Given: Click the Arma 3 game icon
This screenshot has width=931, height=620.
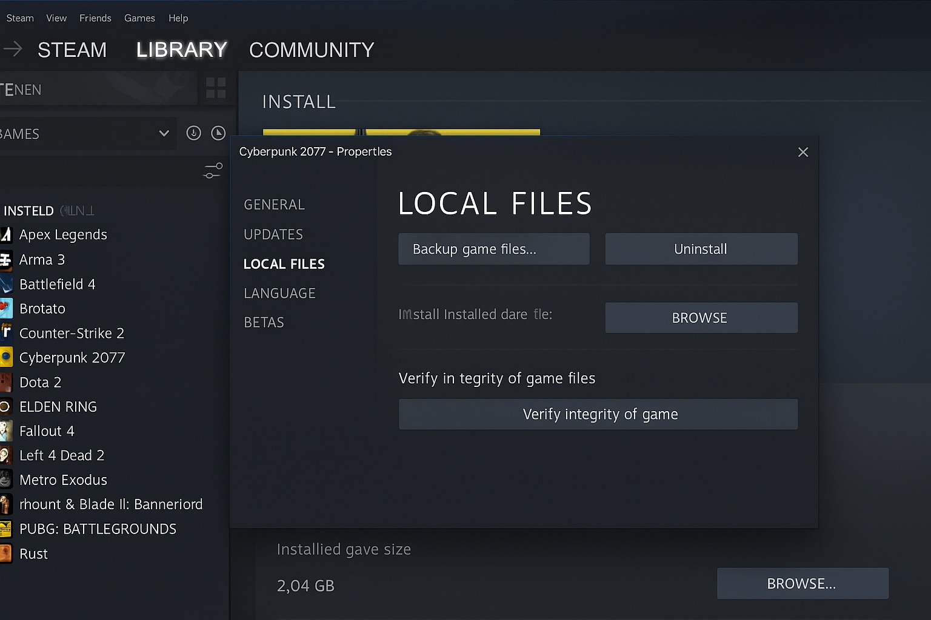Looking at the screenshot, I should 6,260.
